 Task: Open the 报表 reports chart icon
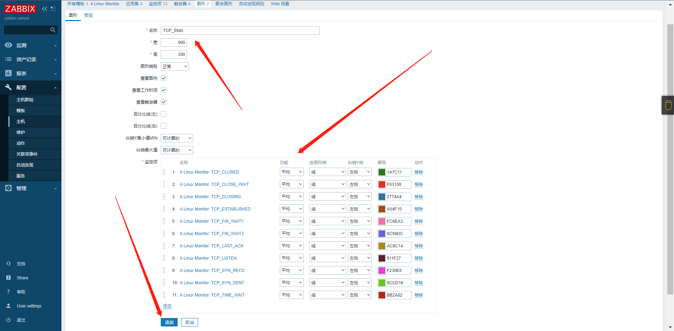(8, 73)
